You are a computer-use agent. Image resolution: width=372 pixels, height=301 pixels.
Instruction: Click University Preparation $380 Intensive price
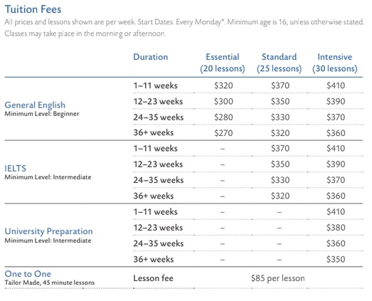click(336, 228)
